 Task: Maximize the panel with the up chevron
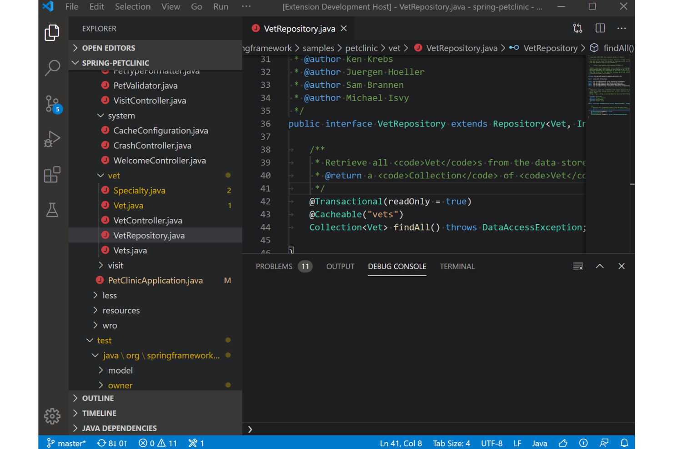click(x=600, y=266)
